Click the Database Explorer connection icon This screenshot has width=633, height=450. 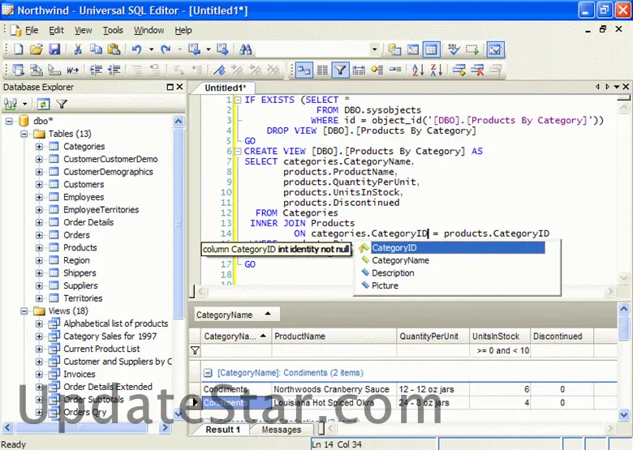coord(11,105)
